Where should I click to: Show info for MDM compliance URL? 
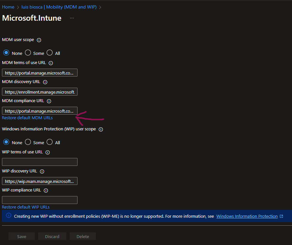coord(49,101)
